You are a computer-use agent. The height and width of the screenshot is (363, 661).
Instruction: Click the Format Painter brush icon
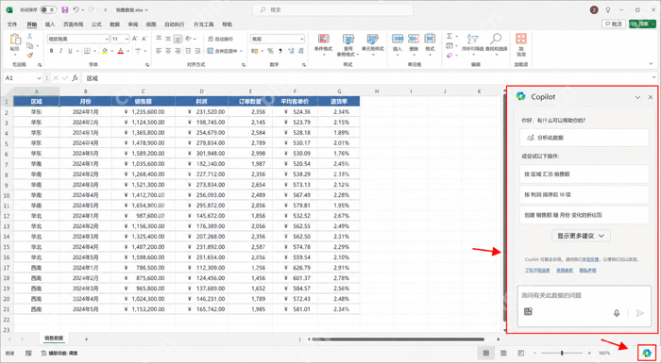tap(29, 56)
